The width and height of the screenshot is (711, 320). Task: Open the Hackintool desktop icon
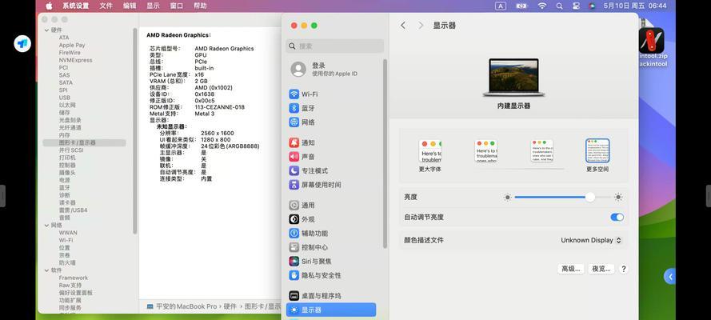(x=652, y=40)
